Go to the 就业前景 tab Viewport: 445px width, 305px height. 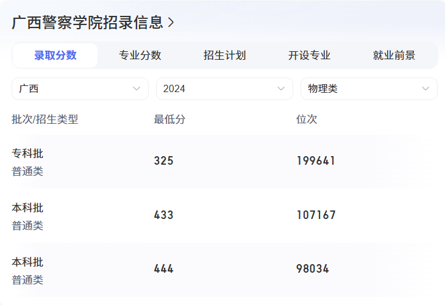394,56
